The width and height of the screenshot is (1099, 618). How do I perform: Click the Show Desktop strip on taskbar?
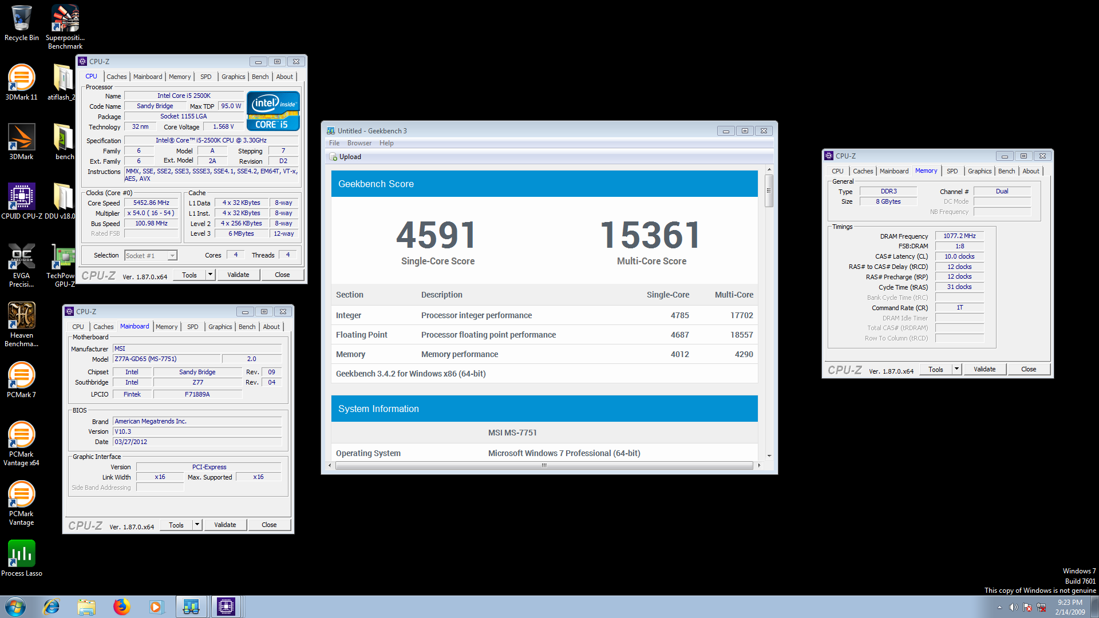1094,607
